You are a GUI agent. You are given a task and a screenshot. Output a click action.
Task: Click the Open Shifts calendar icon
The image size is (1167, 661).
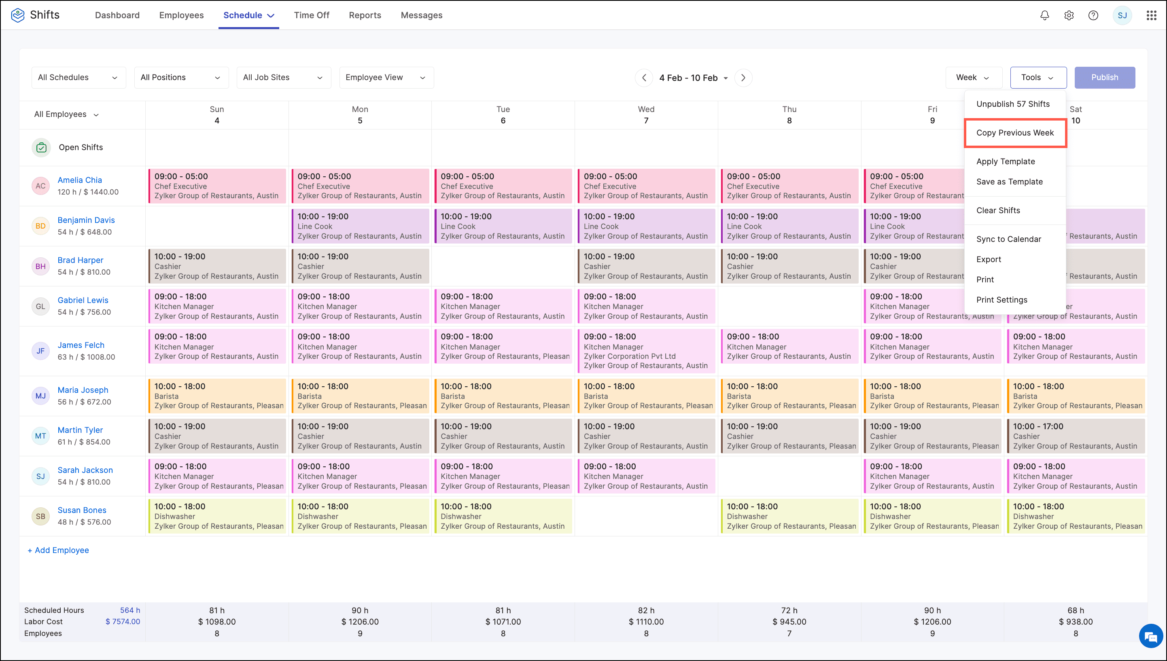coord(41,148)
